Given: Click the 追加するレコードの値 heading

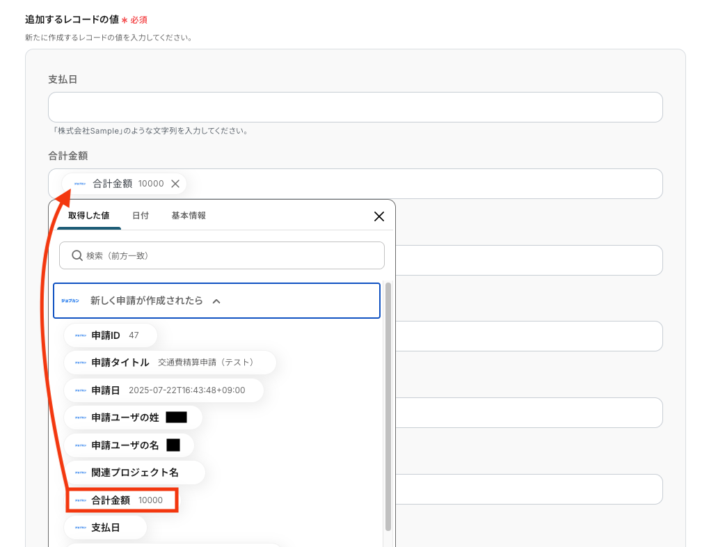Looking at the screenshot, I should tap(72, 19).
